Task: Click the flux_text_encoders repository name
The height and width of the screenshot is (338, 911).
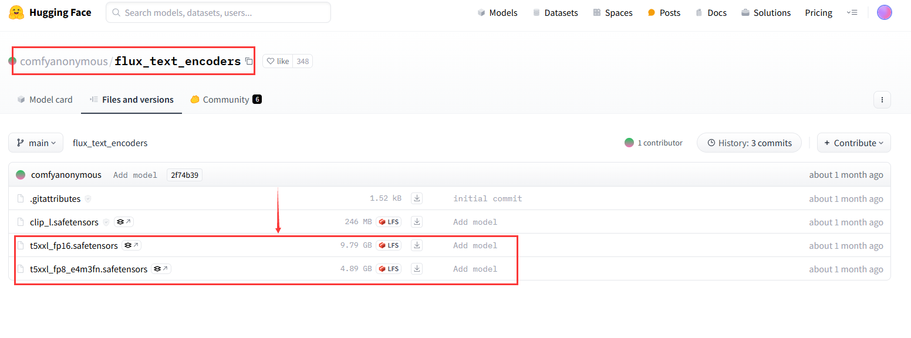Action: tap(178, 61)
